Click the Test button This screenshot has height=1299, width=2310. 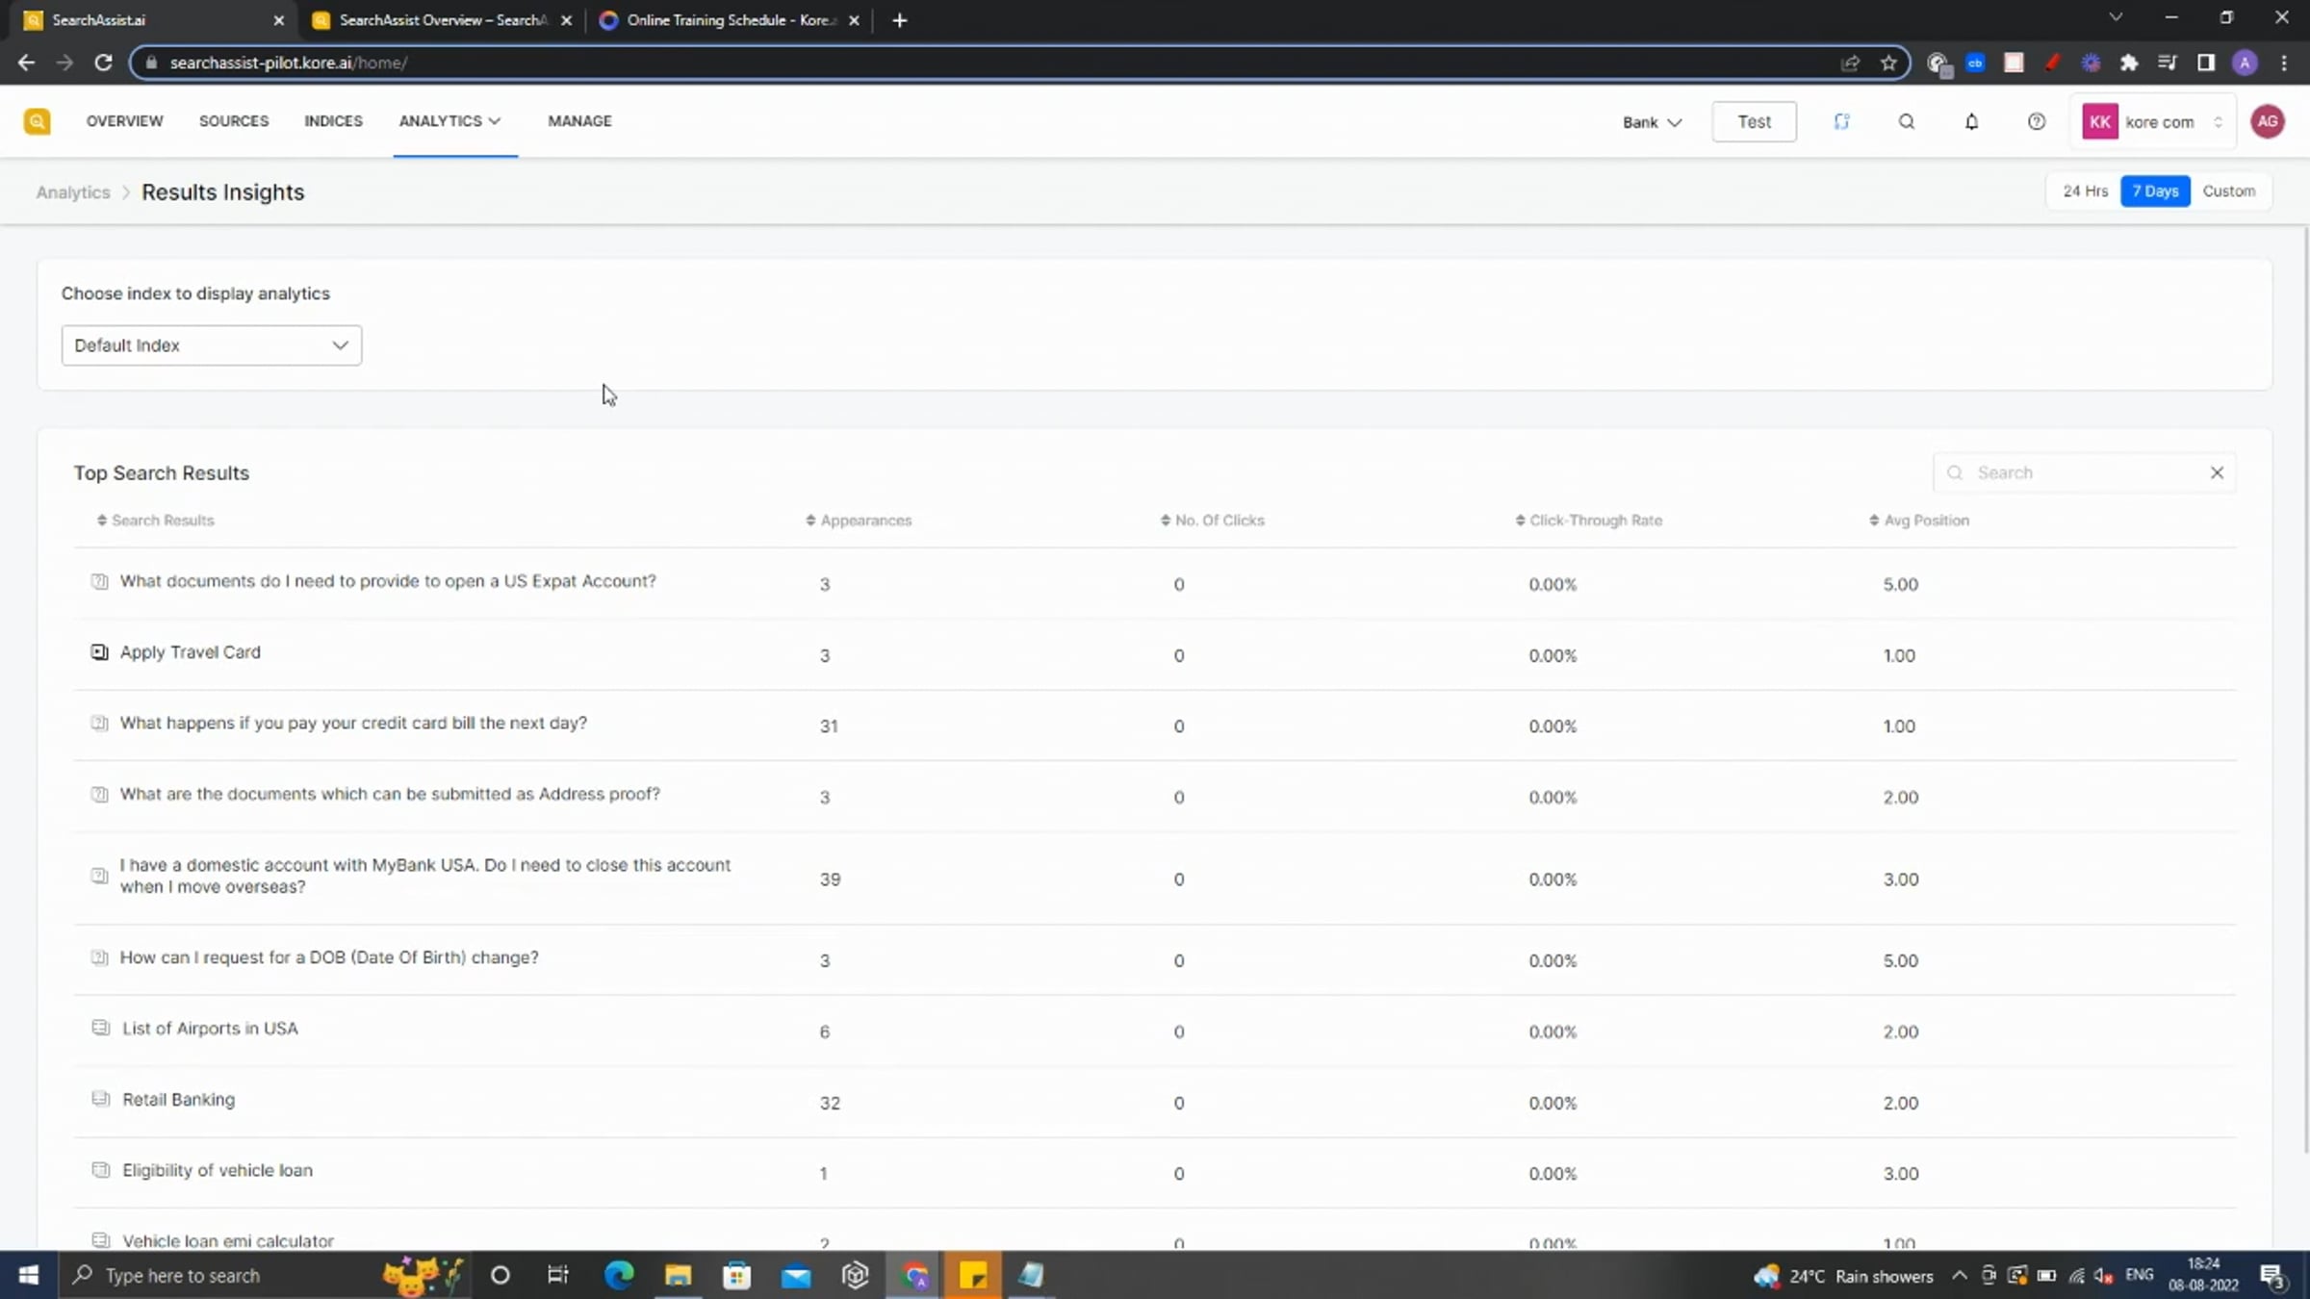(x=1754, y=122)
